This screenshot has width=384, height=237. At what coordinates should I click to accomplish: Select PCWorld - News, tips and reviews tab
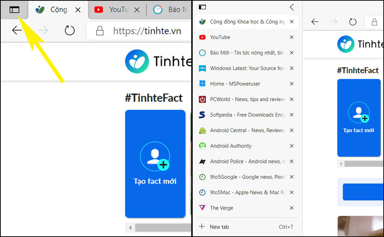click(x=247, y=99)
